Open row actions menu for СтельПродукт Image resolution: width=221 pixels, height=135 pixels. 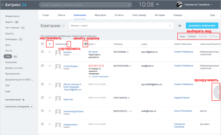(50, 66)
